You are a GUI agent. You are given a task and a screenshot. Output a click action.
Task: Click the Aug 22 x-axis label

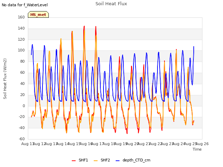point(156,144)
